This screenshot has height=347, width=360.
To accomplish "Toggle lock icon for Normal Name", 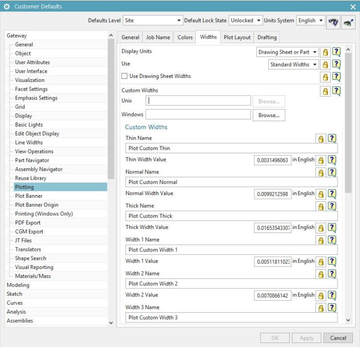I will pos(321,173).
